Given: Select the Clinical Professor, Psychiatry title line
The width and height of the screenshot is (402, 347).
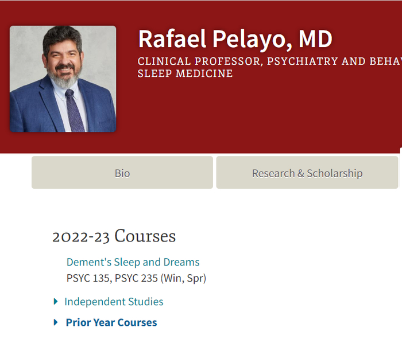Looking at the screenshot, I should point(270,61).
